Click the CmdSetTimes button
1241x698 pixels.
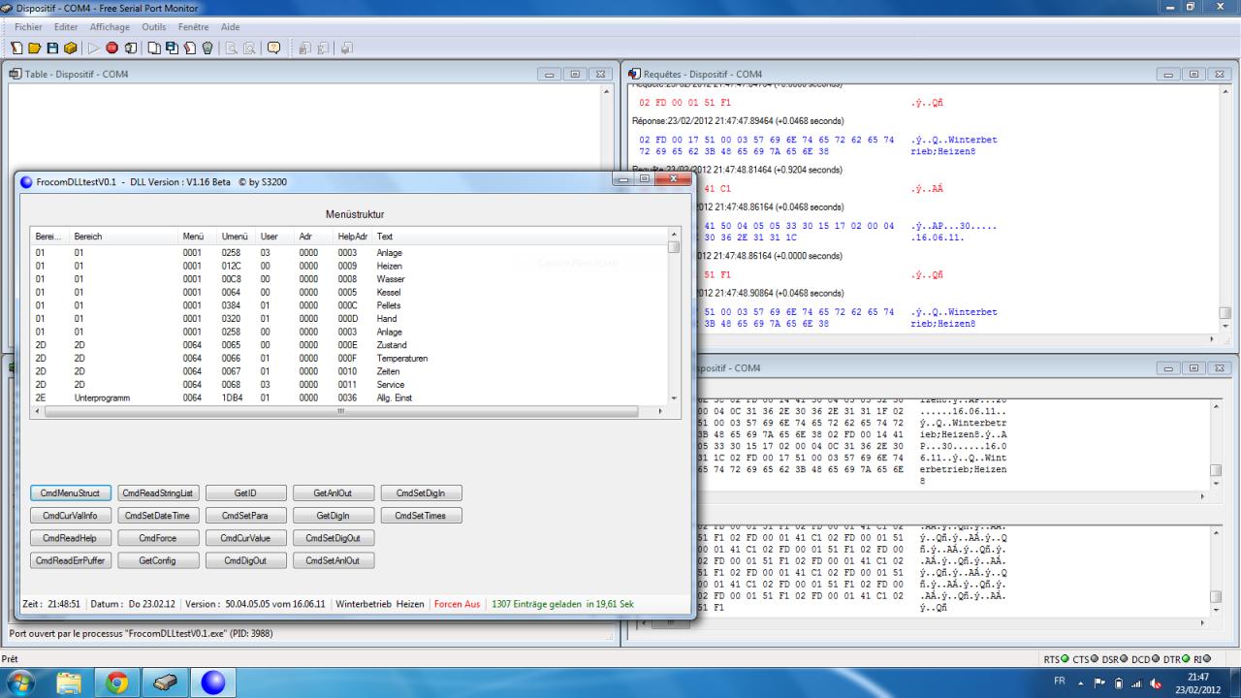(x=421, y=516)
